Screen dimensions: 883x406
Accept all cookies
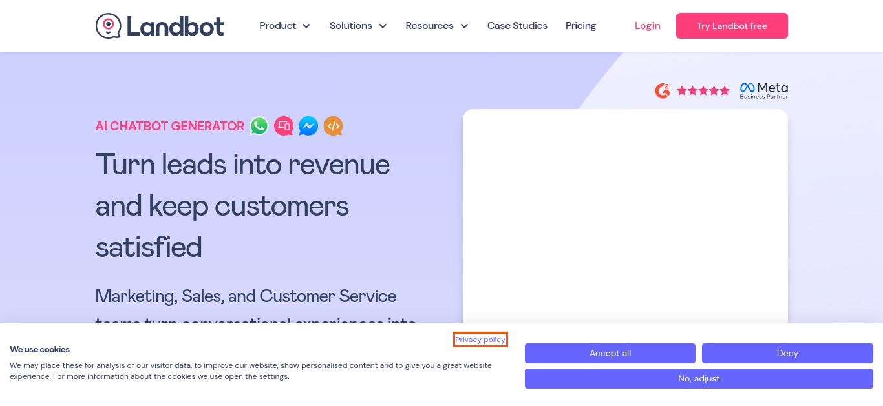[x=610, y=353]
